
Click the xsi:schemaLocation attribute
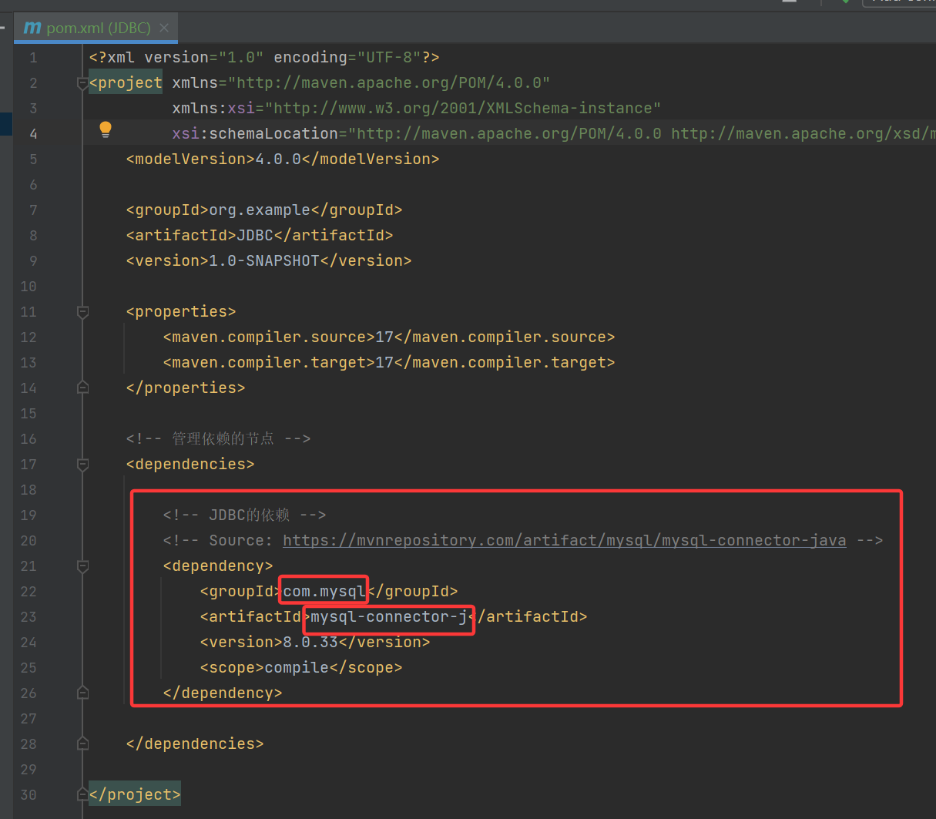click(552, 133)
